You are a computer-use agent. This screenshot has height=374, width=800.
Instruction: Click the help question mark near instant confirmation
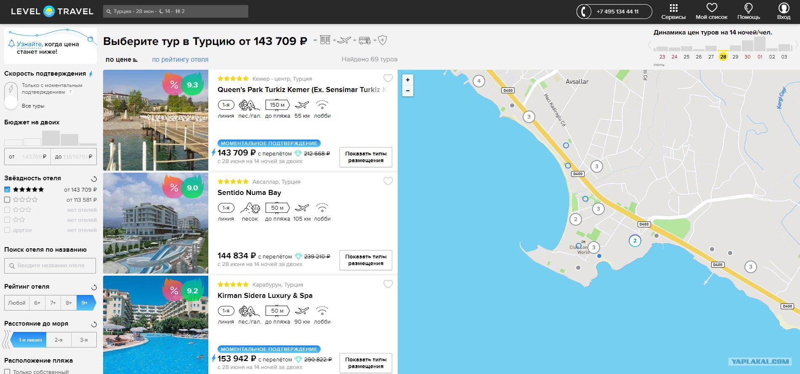point(70,92)
